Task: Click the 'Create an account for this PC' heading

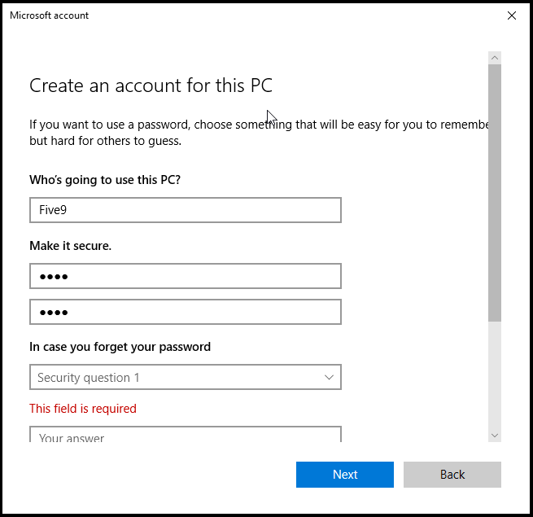Action: tap(151, 85)
